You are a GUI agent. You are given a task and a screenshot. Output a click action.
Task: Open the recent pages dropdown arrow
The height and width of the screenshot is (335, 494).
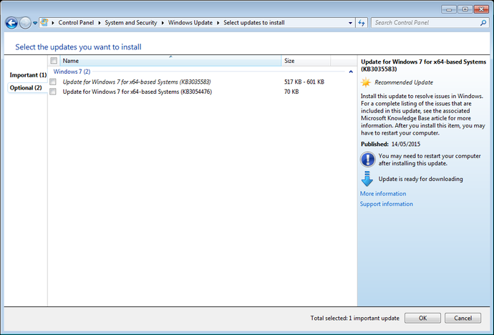(x=35, y=23)
